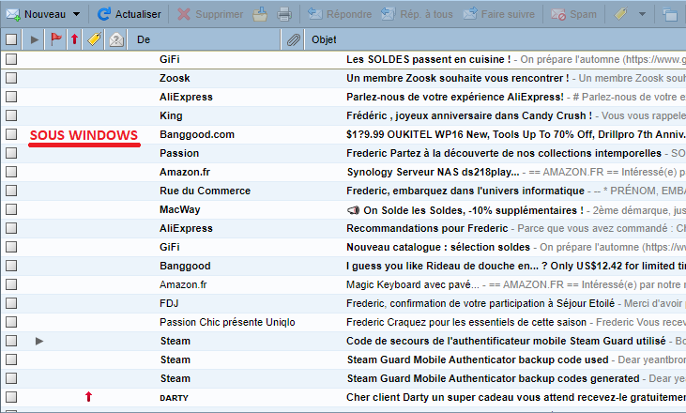The width and height of the screenshot is (686, 413).
Task: Sort by yellow tag column header
Action: click(94, 39)
